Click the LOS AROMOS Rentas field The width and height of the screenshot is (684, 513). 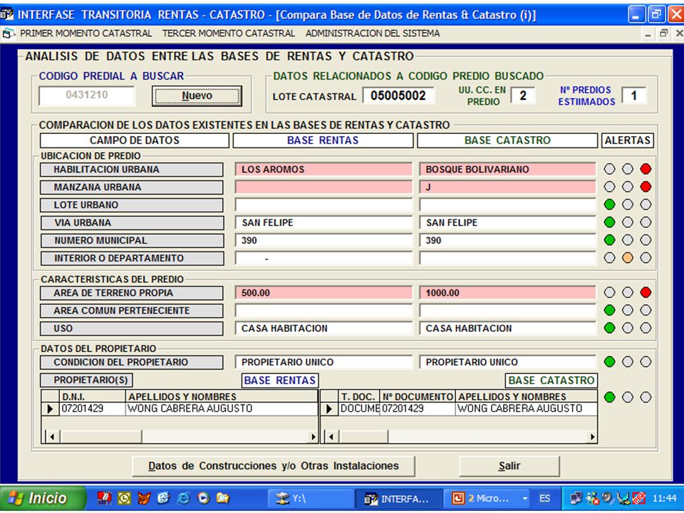coord(323,170)
